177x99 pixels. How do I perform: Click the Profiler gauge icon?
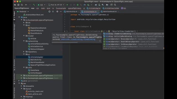point(85,5)
